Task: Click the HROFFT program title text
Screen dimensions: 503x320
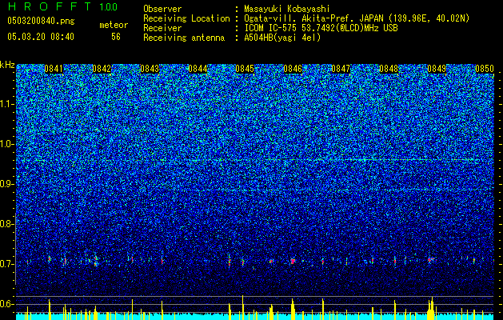Action: coord(50,6)
